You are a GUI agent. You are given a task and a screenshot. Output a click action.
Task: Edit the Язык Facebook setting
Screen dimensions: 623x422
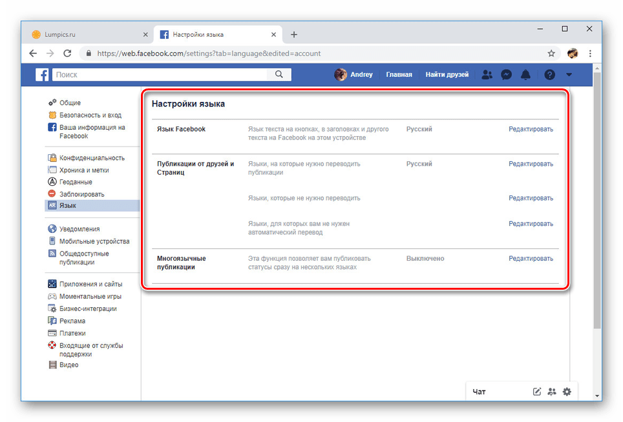531,129
